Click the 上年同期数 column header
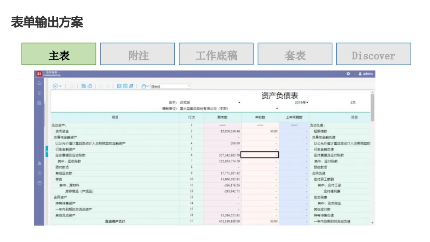 pos(294,117)
